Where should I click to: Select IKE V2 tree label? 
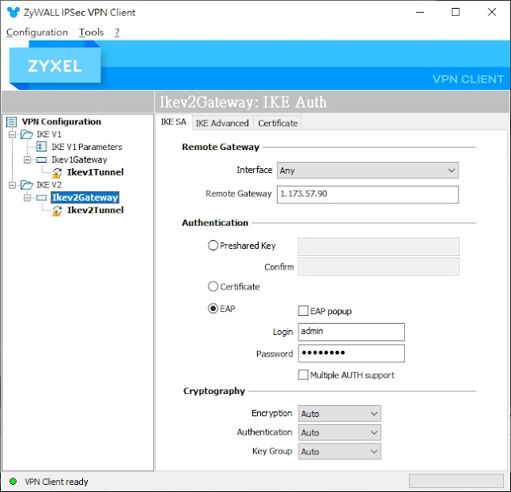[x=49, y=185]
